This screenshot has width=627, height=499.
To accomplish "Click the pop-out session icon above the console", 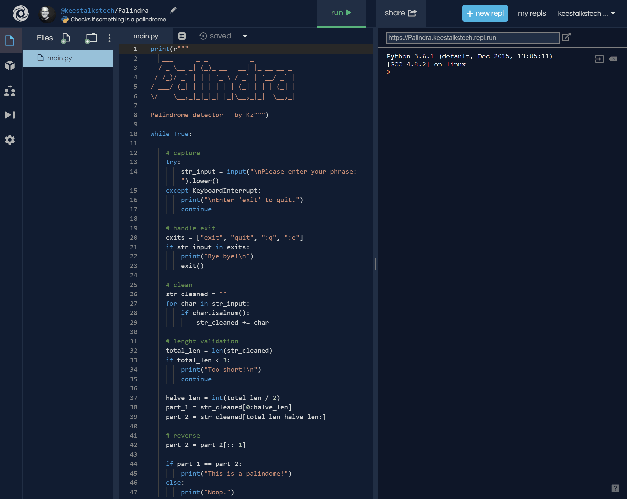I will tap(599, 59).
